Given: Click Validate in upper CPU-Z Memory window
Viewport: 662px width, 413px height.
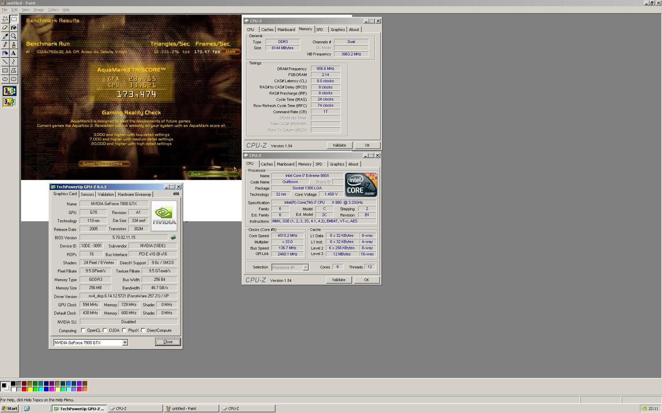Looking at the screenshot, I should pyautogui.click(x=339, y=145).
